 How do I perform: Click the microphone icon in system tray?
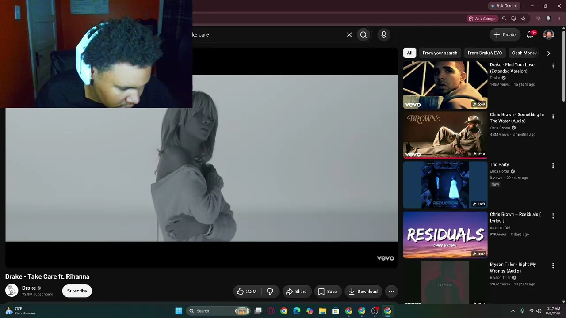pyautogui.click(x=522, y=311)
